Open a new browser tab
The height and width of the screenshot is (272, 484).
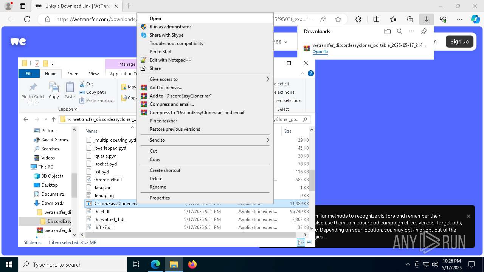(x=129, y=6)
